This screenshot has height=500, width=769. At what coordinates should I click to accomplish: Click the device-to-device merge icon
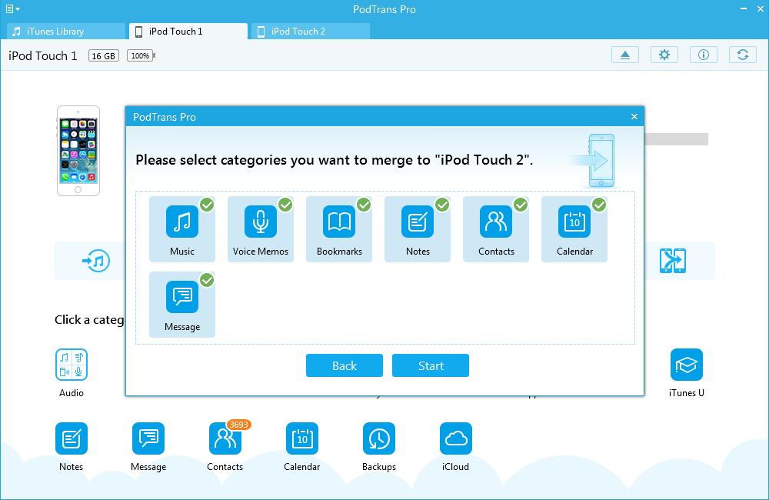click(x=673, y=261)
